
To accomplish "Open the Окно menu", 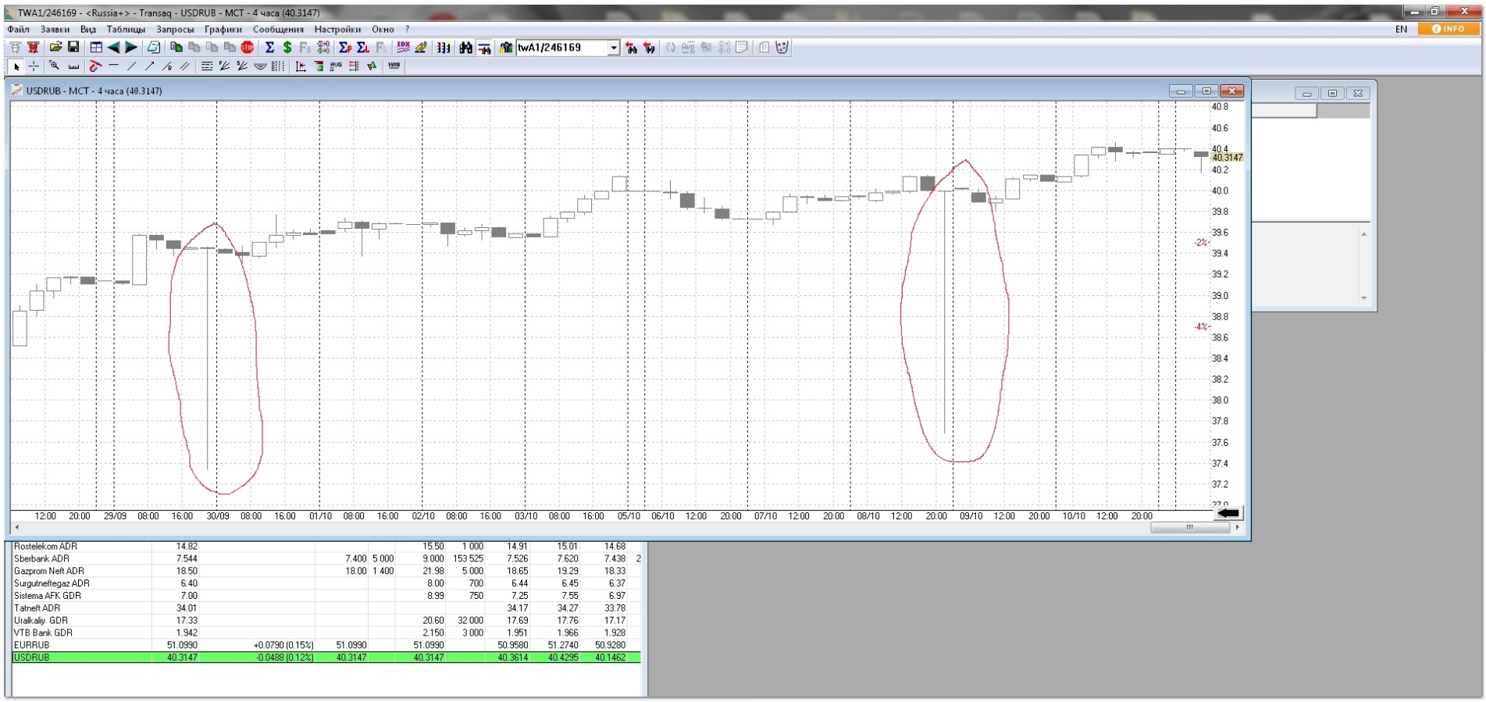I will [383, 29].
